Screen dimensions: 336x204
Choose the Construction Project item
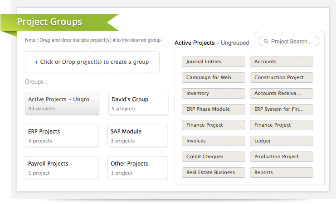coord(281,77)
